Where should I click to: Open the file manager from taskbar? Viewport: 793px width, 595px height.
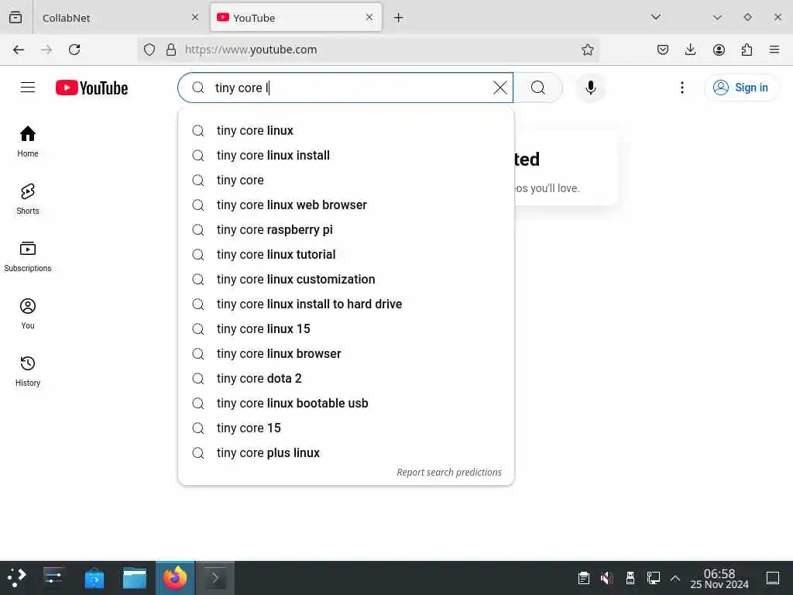pyautogui.click(x=135, y=578)
